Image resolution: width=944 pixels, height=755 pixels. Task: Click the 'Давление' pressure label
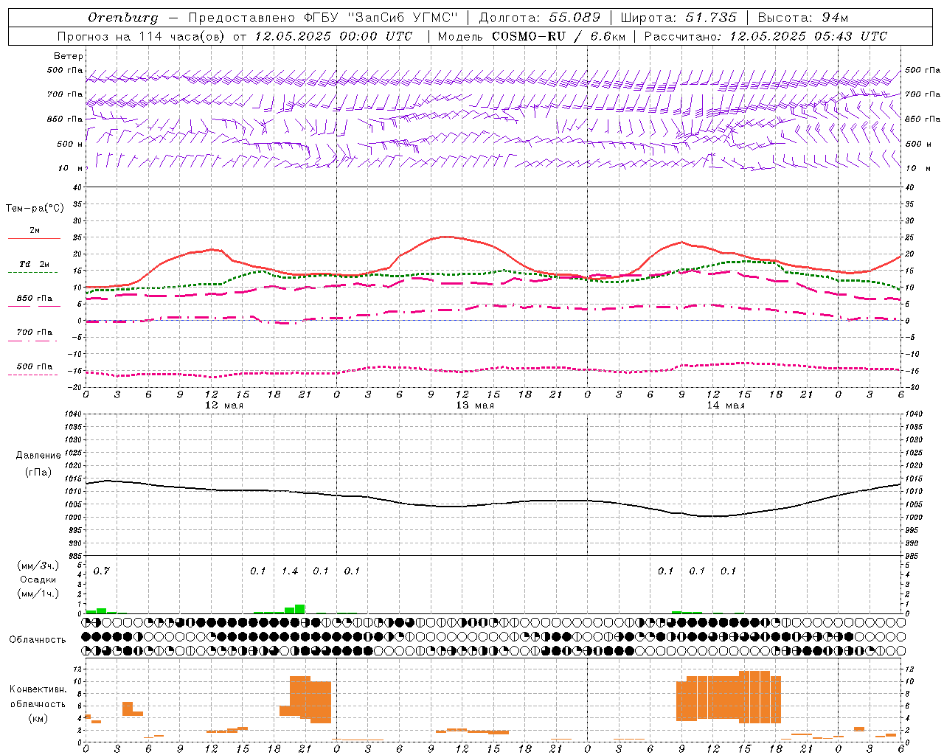[x=38, y=456]
